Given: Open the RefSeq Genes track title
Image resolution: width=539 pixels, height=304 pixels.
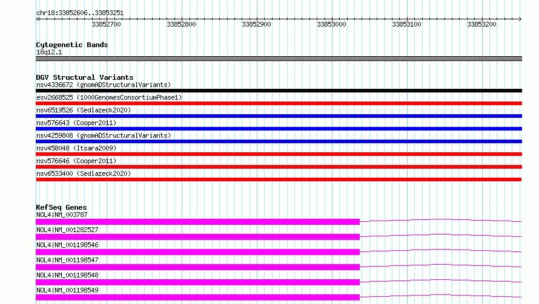Looking at the screenshot, I should pyautogui.click(x=61, y=207).
